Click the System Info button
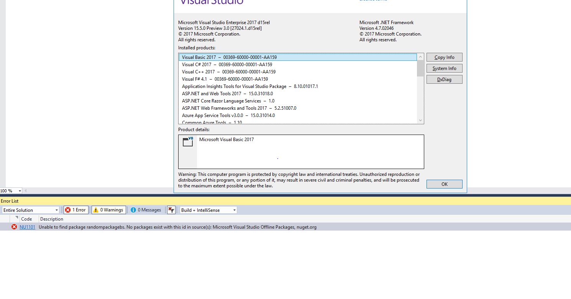Screen dimensions: 571x299 [x=444, y=68]
